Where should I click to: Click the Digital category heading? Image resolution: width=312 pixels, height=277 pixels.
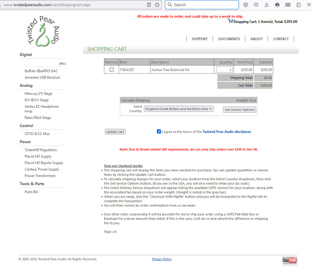click(26, 55)
